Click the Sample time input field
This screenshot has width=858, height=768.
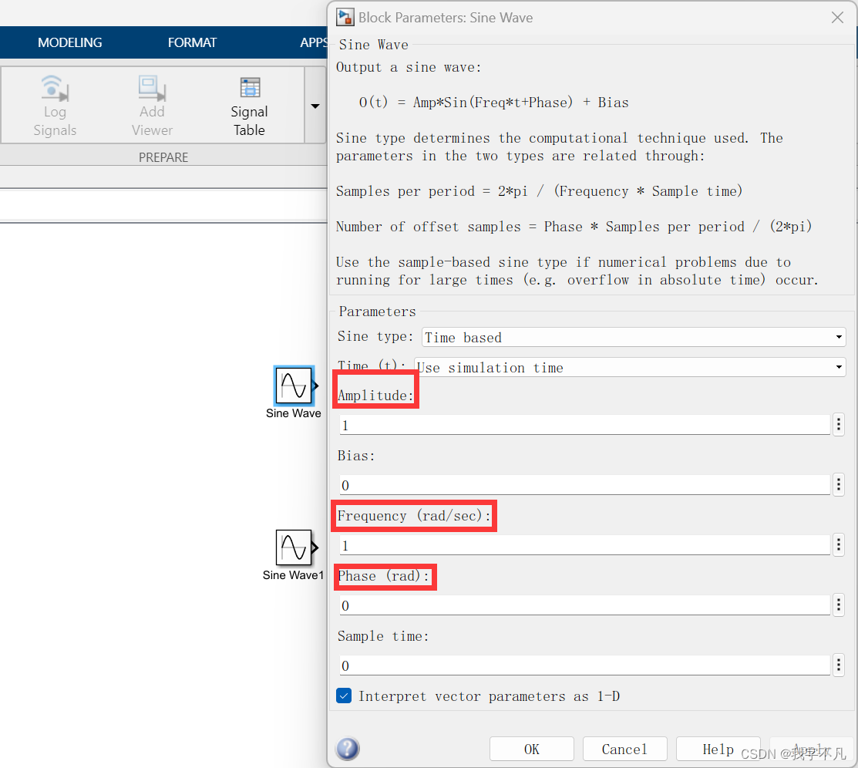[585, 665]
